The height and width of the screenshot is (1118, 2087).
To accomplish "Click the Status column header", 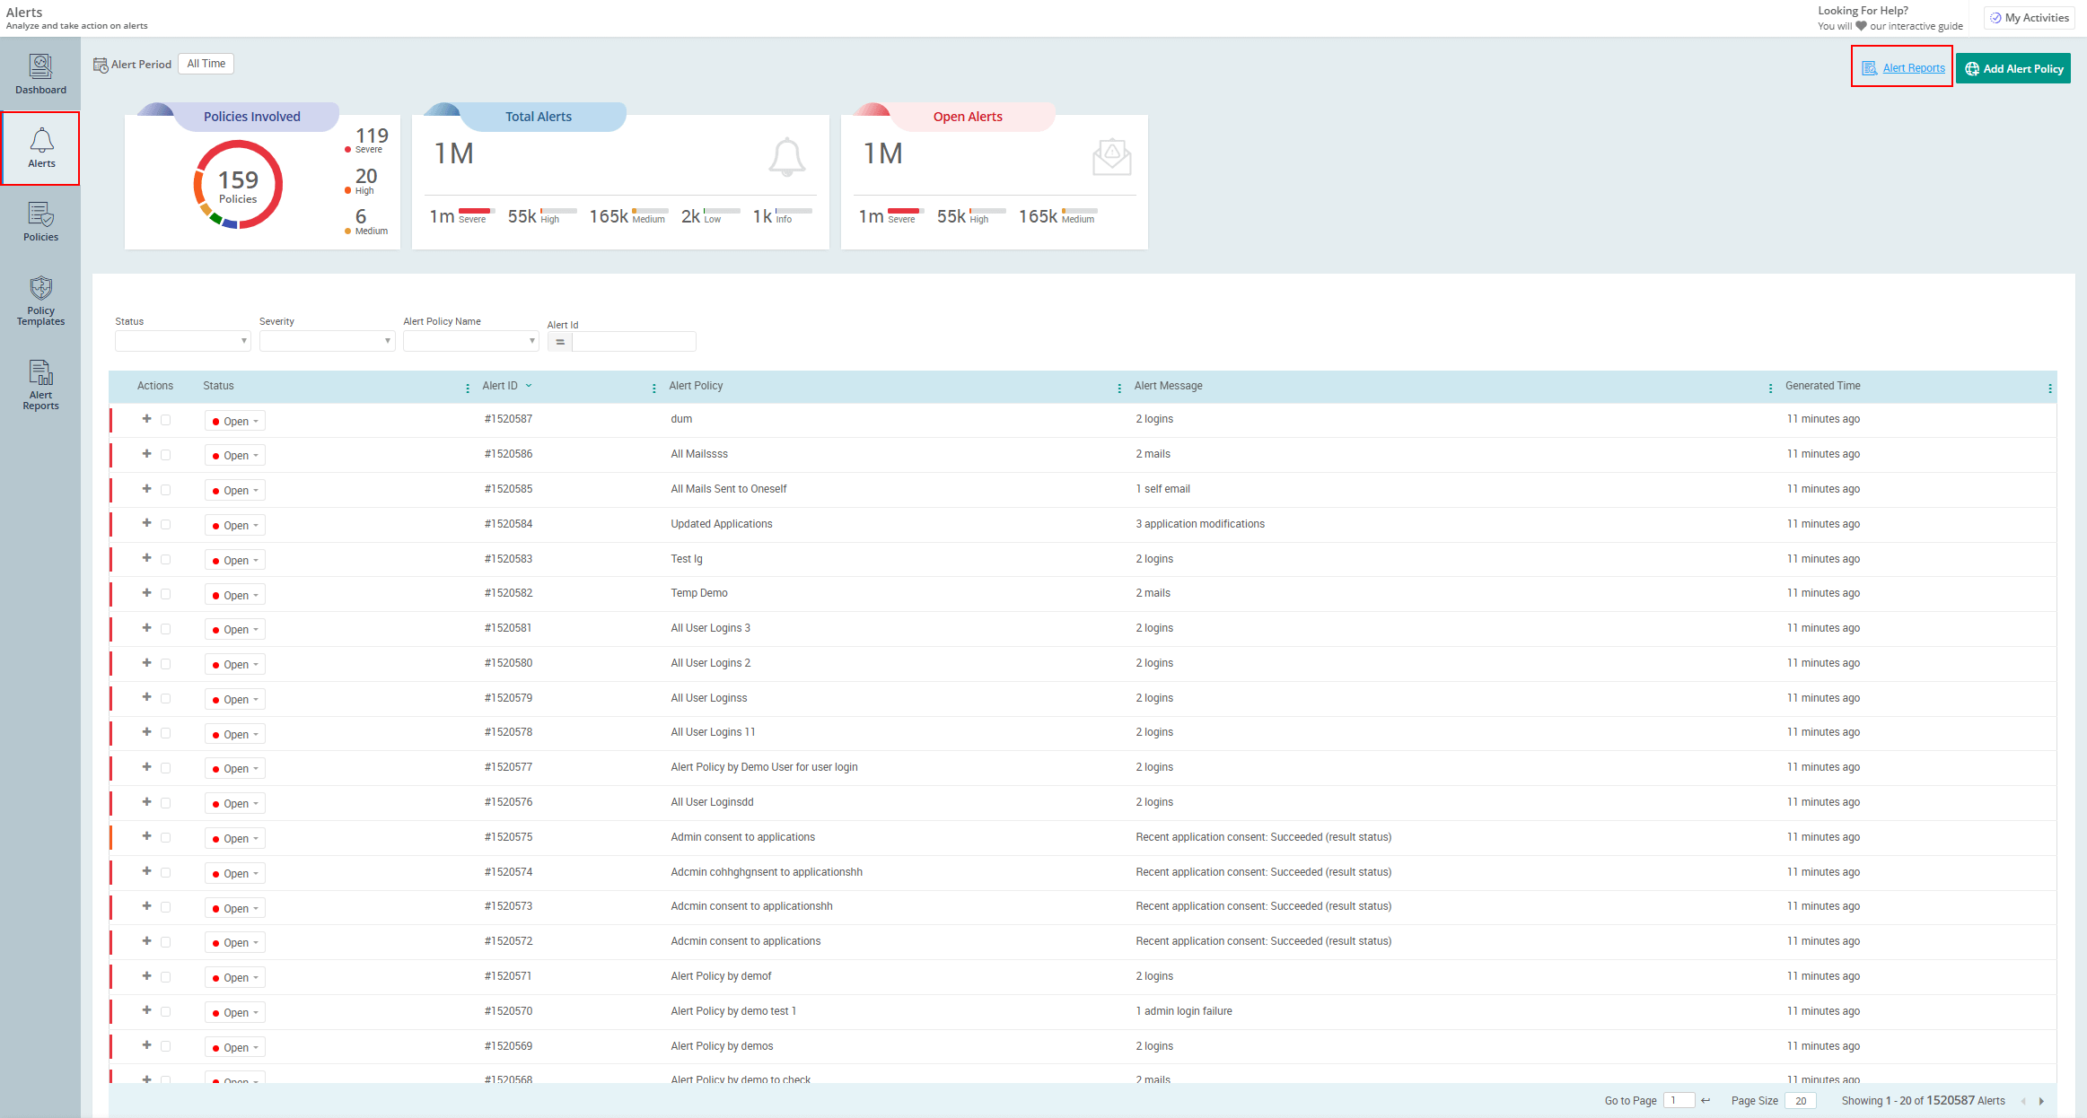I will click(x=218, y=386).
